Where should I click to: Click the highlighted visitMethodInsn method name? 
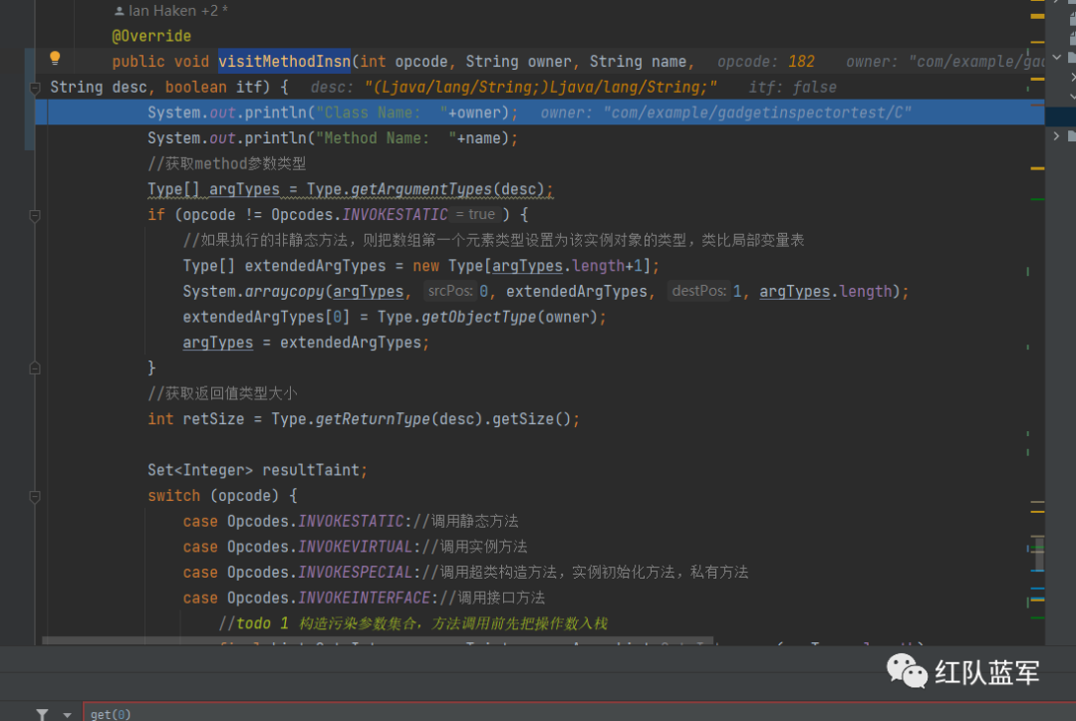click(x=284, y=61)
